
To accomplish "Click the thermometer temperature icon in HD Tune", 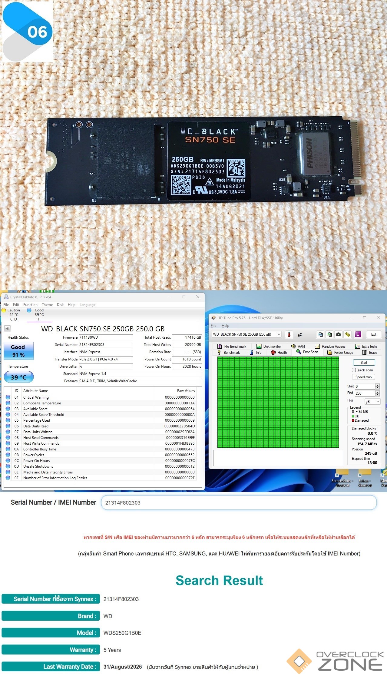I will [289, 334].
